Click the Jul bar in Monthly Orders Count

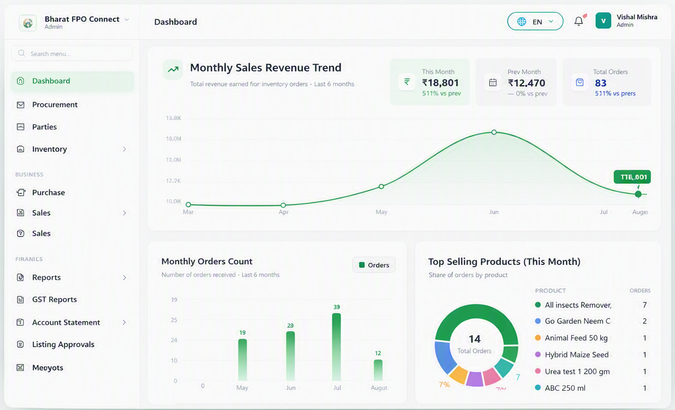[337, 347]
